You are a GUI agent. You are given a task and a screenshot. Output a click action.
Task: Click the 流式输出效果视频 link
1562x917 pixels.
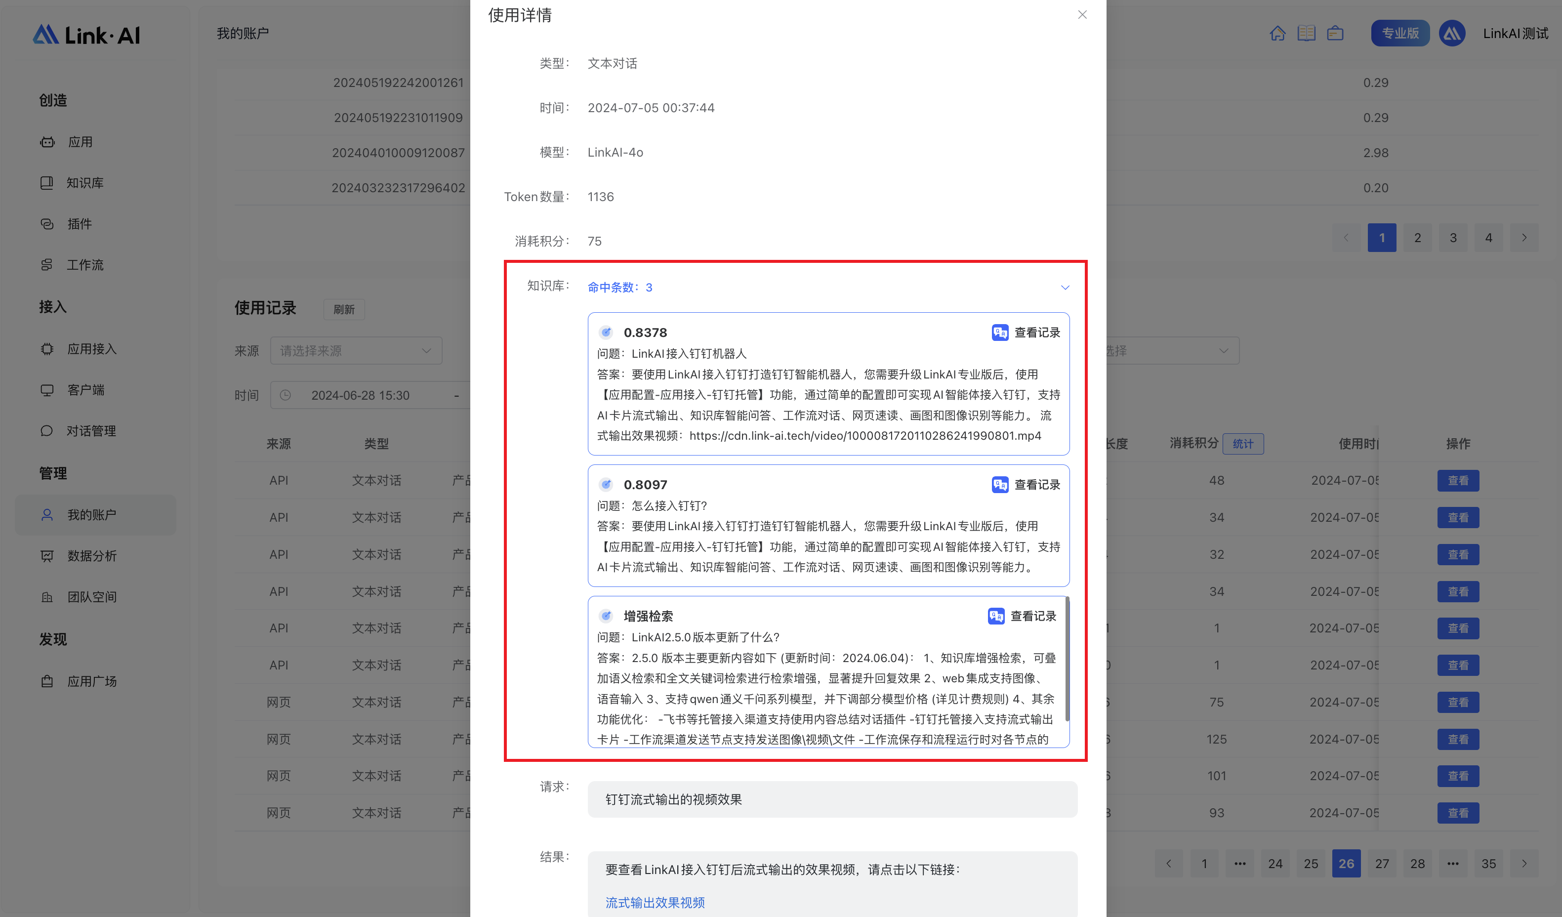click(655, 903)
